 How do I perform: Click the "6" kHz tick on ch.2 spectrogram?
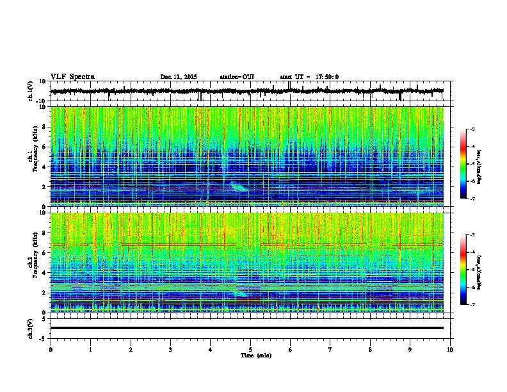coord(45,253)
